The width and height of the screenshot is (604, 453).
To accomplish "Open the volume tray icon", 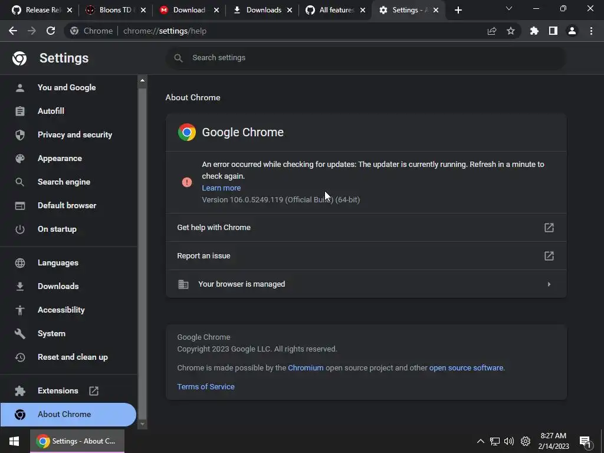I will (509, 441).
